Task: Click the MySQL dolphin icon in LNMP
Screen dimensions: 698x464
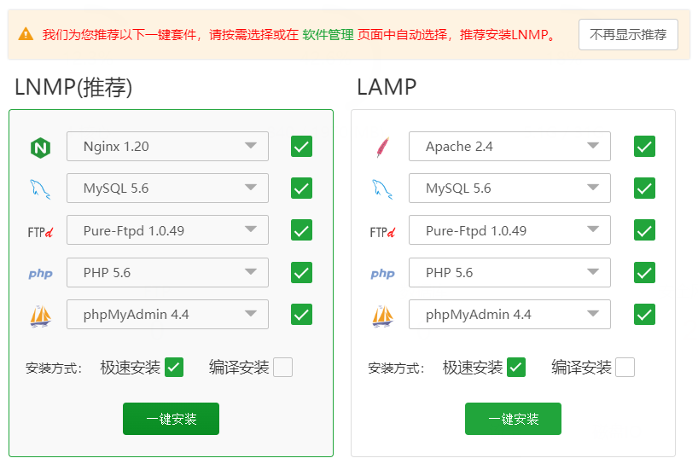Action: click(x=40, y=189)
